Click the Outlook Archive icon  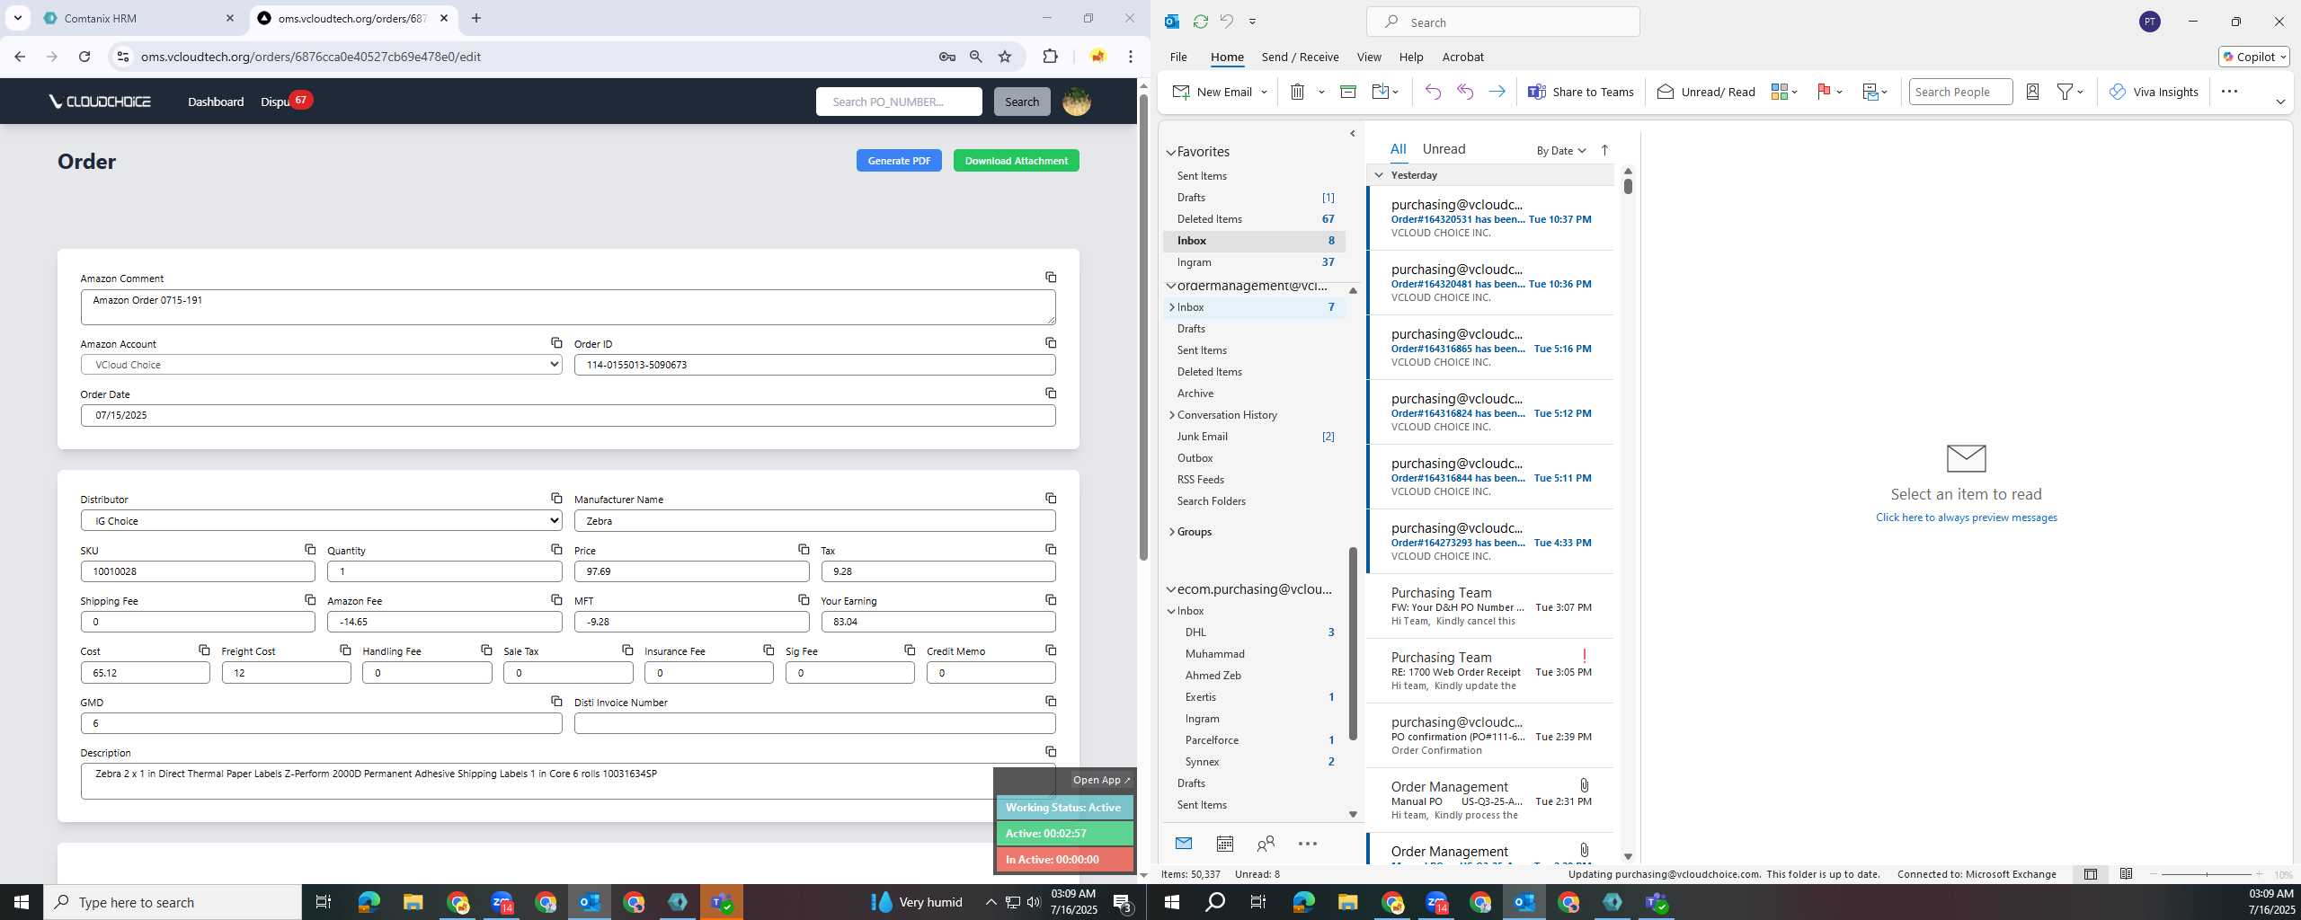click(x=1347, y=92)
